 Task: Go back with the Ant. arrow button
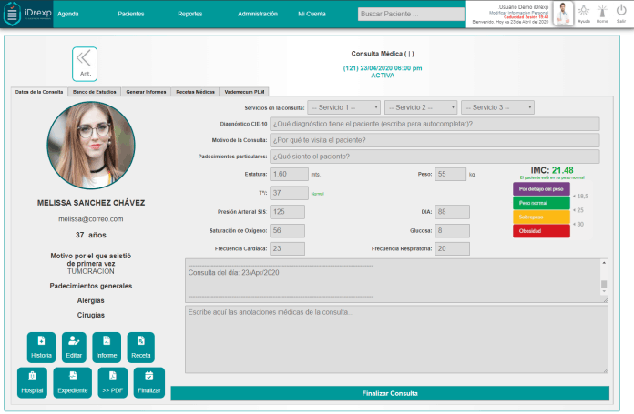tap(85, 61)
